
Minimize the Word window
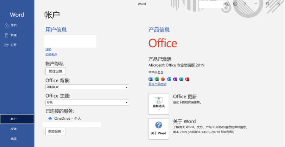point(256,3)
